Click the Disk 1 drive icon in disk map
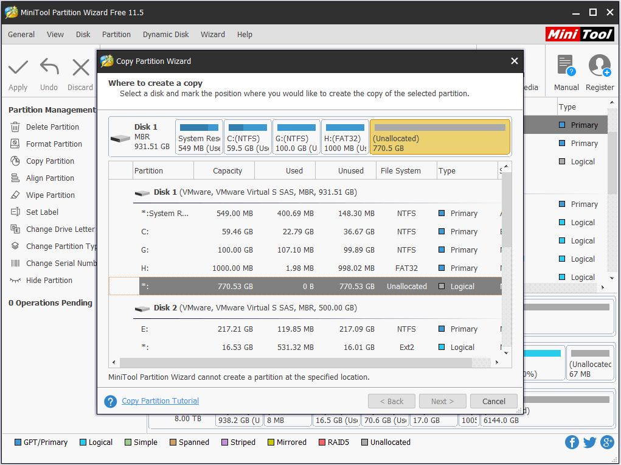Screen dimensions: 621x465 point(120,138)
